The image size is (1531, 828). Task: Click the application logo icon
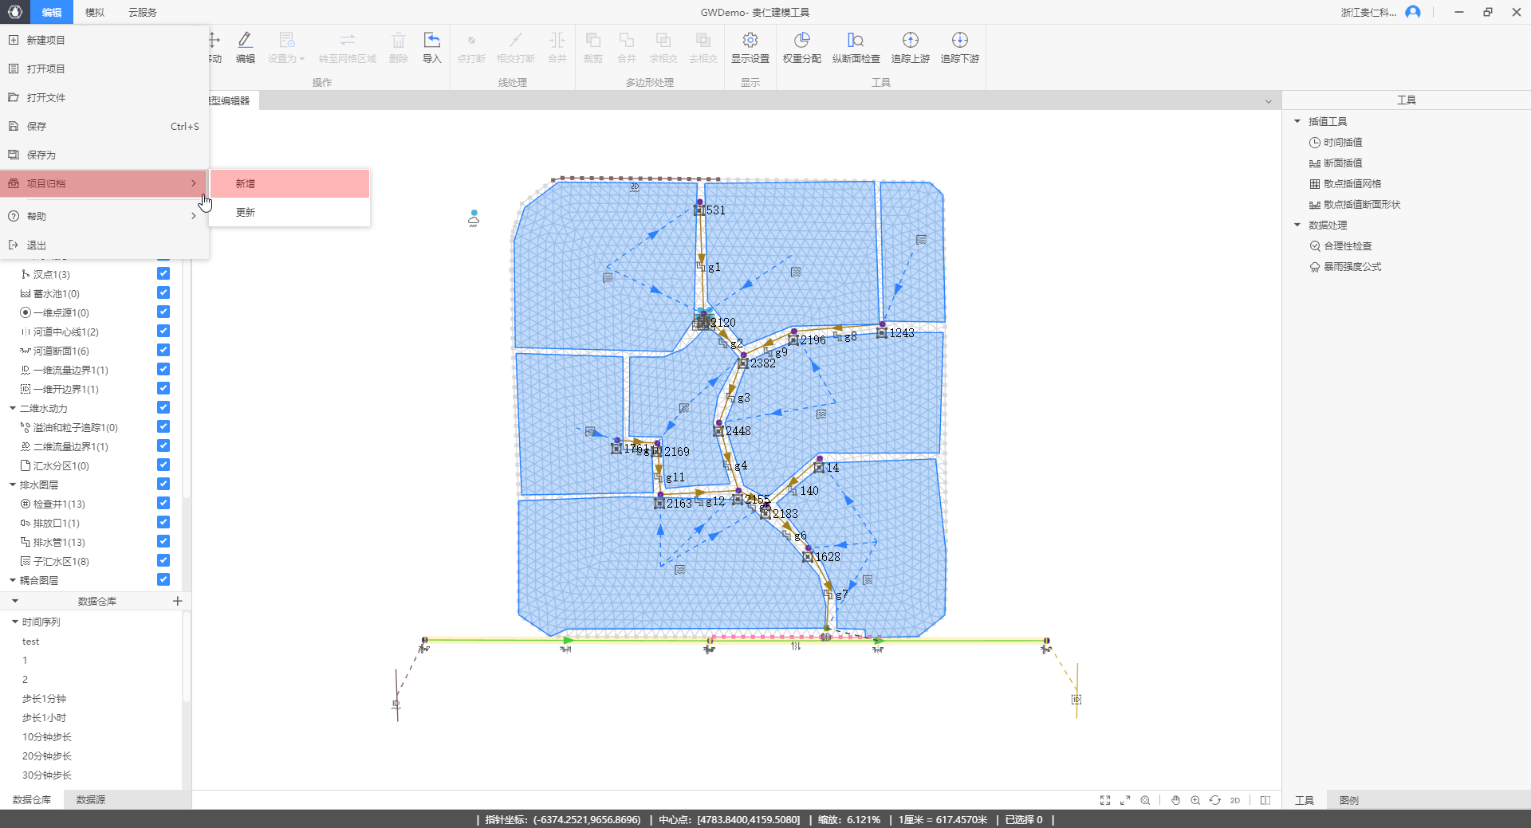pyautogui.click(x=15, y=12)
